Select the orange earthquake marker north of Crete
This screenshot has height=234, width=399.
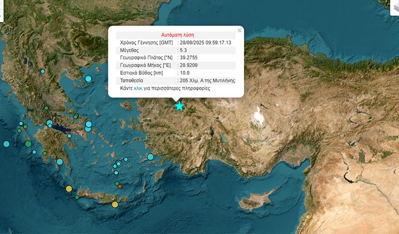coord(120,186)
